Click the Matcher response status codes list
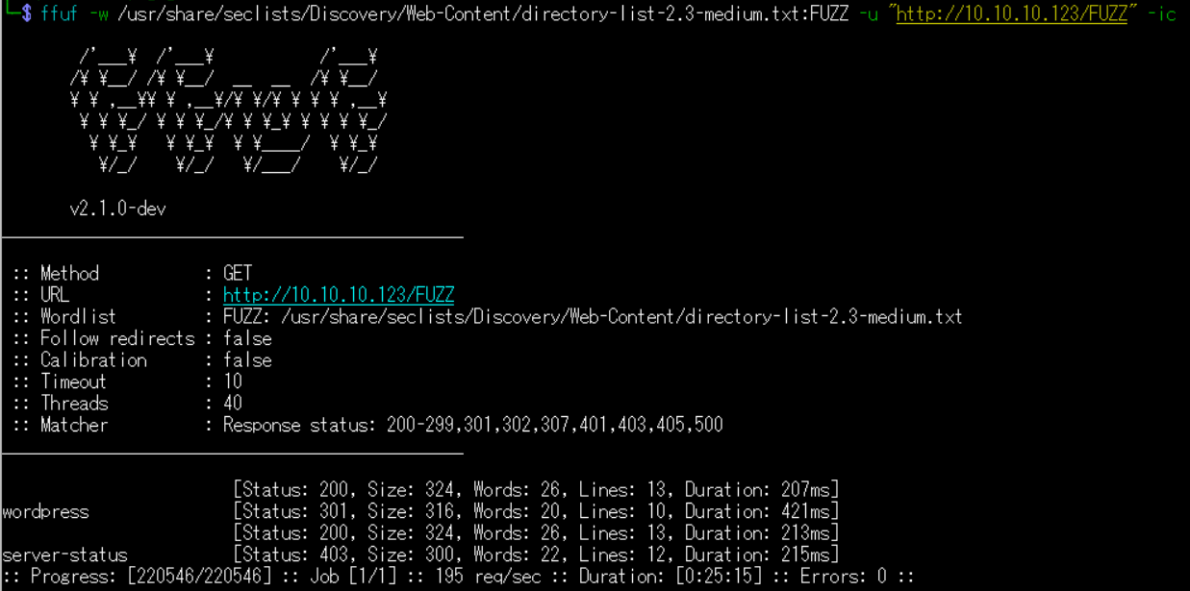The width and height of the screenshot is (1190, 591). point(473,425)
